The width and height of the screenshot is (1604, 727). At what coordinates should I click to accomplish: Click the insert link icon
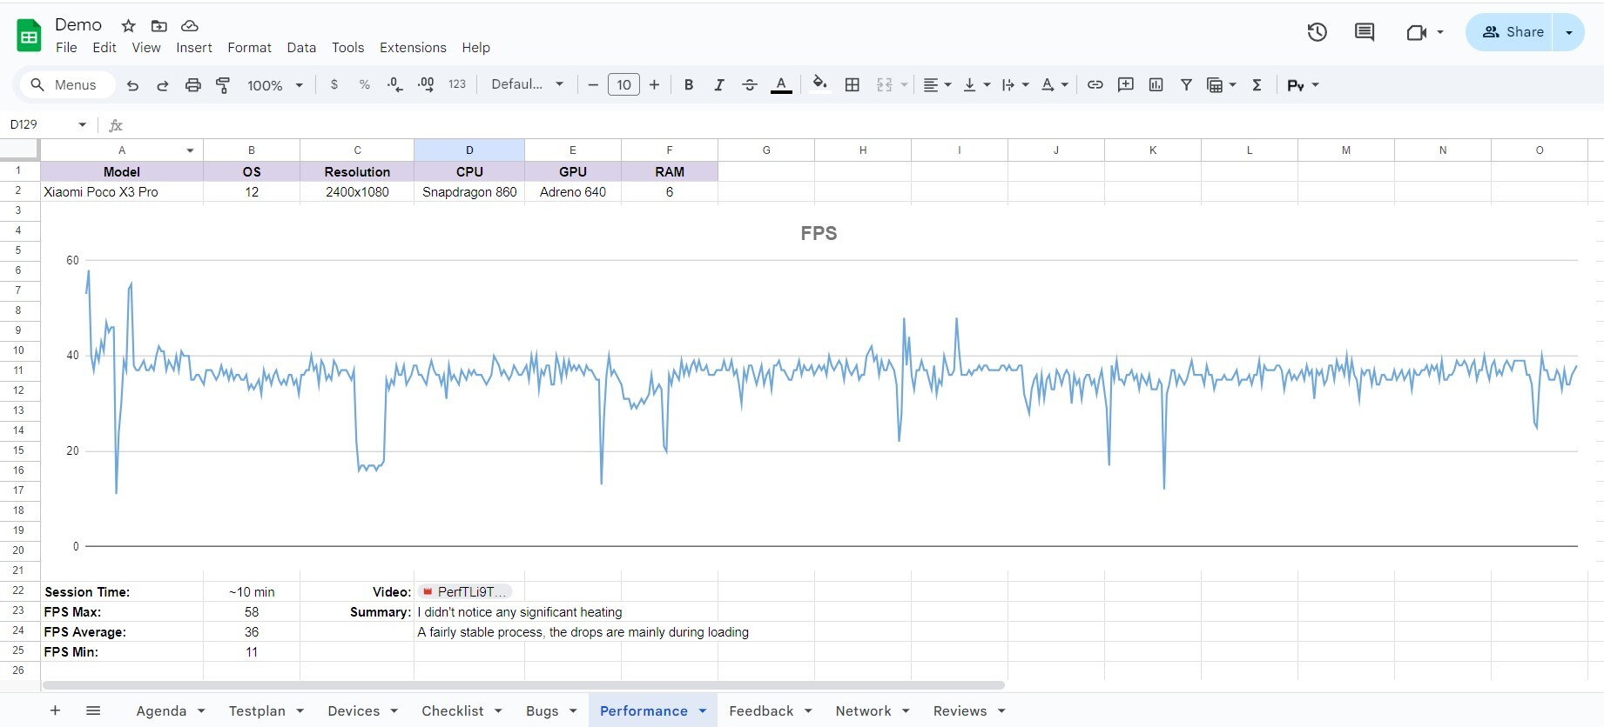point(1095,85)
